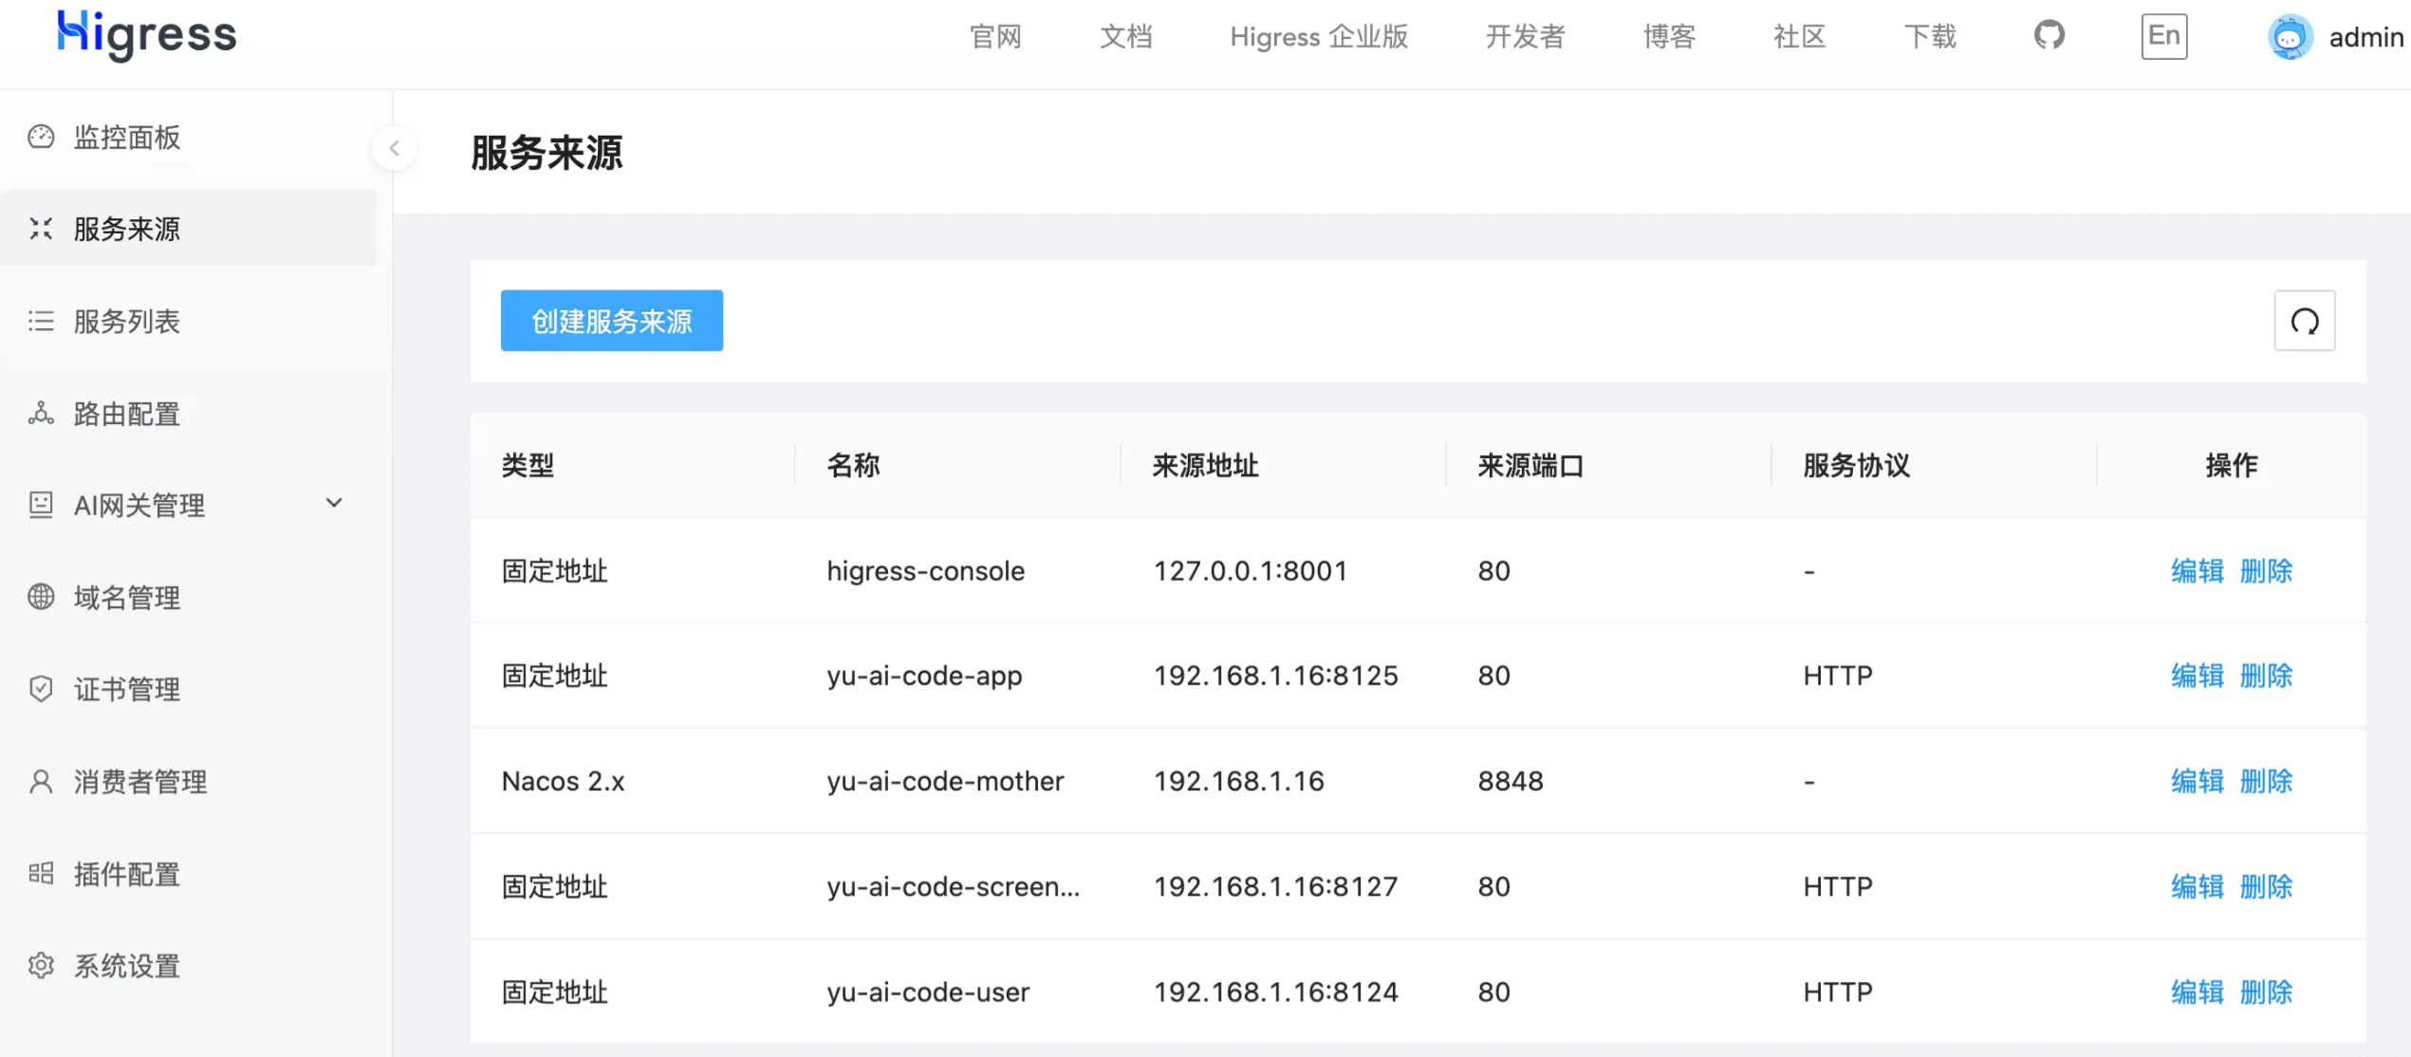Click the 系统设置 gear icon
The width and height of the screenshot is (2411, 1057).
(41, 966)
